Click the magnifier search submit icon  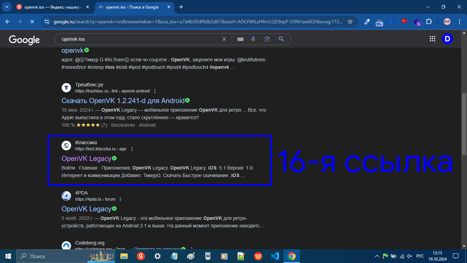(281, 39)
